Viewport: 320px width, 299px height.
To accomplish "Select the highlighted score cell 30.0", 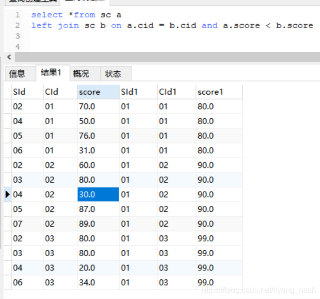I will click(x=98, y=195).
